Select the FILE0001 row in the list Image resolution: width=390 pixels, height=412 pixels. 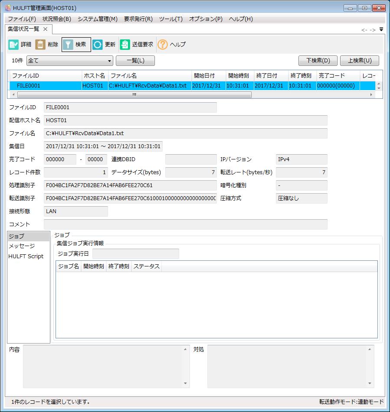pos(192,86)
